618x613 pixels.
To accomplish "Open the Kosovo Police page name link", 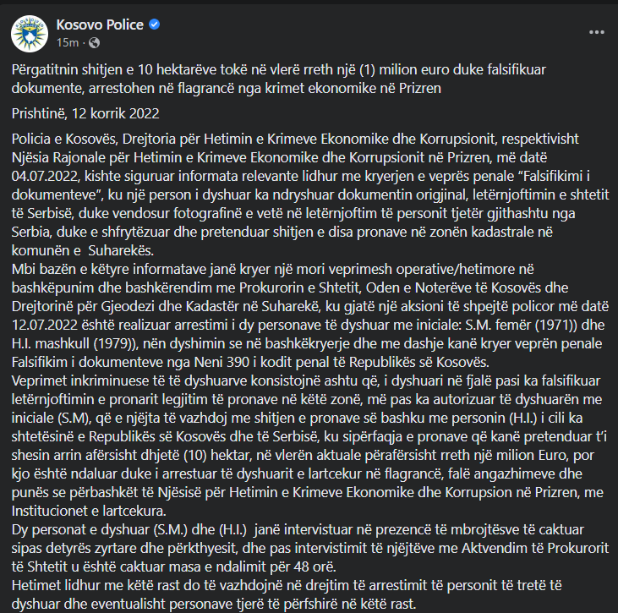I will 101,25.
